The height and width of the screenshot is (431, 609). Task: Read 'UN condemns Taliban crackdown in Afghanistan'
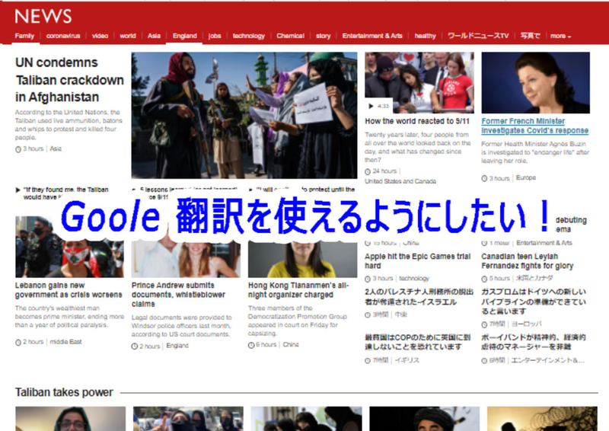[x=69, y=80]
